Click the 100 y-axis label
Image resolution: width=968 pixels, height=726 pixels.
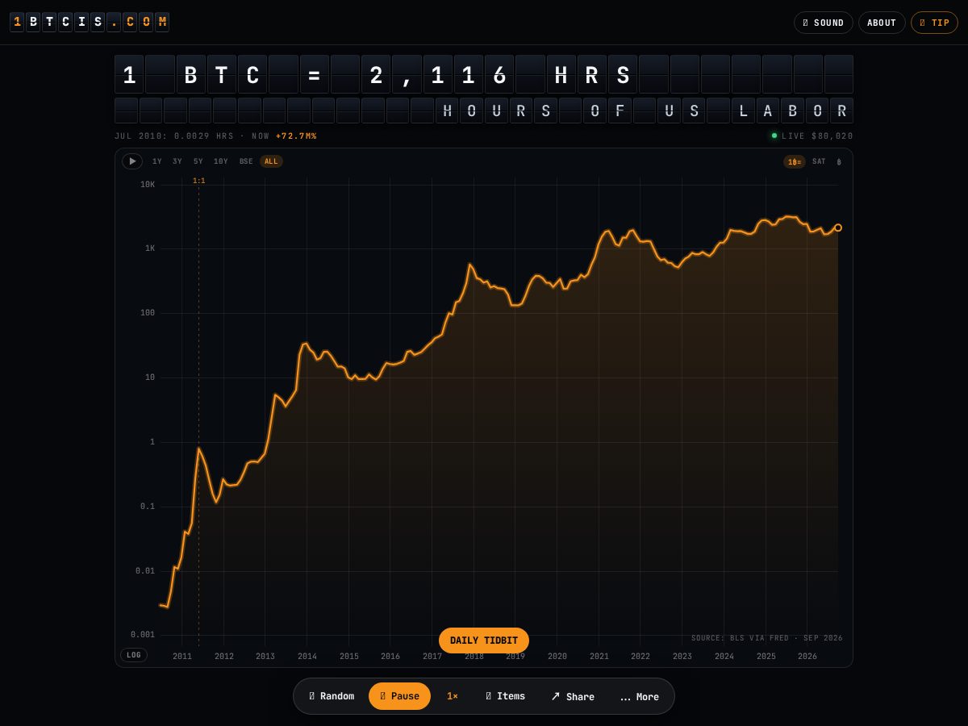pos(147,313)
